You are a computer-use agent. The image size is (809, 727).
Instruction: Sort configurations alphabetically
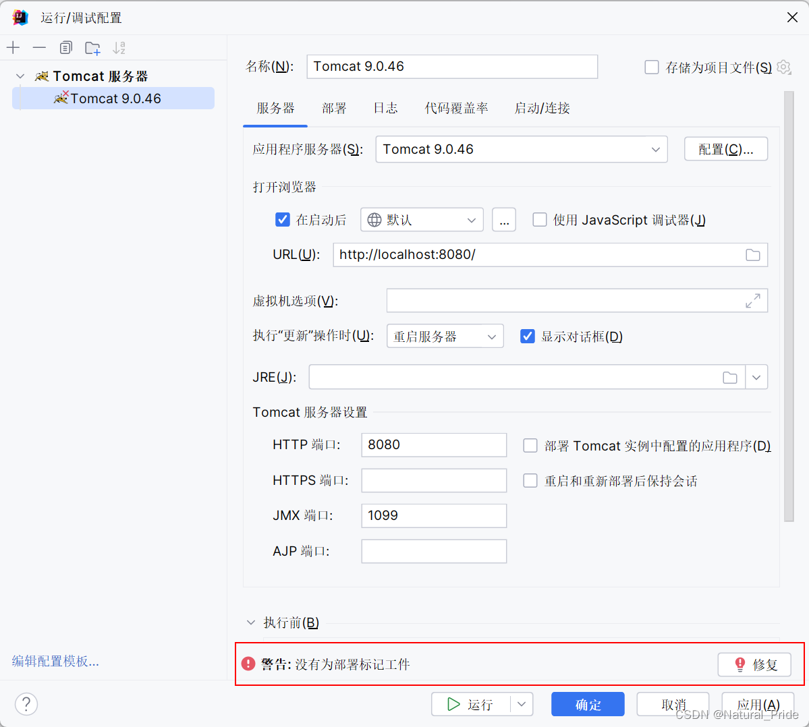click(119, 48)
